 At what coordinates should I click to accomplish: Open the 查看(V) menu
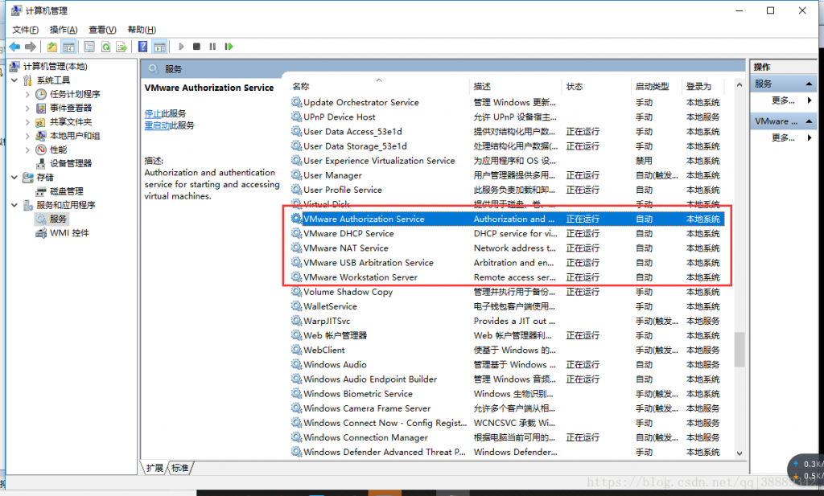[102, 30]
